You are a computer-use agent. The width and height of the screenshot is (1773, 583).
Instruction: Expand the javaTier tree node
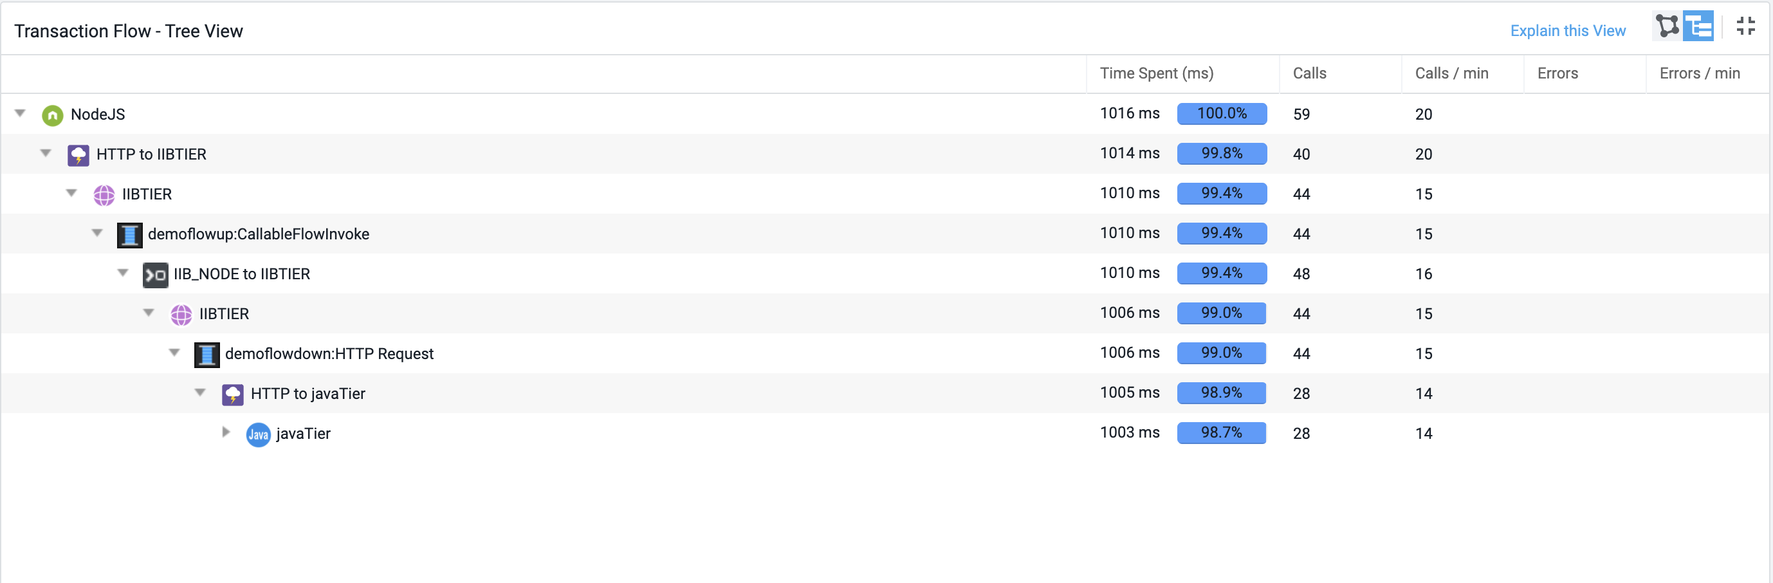226,432
